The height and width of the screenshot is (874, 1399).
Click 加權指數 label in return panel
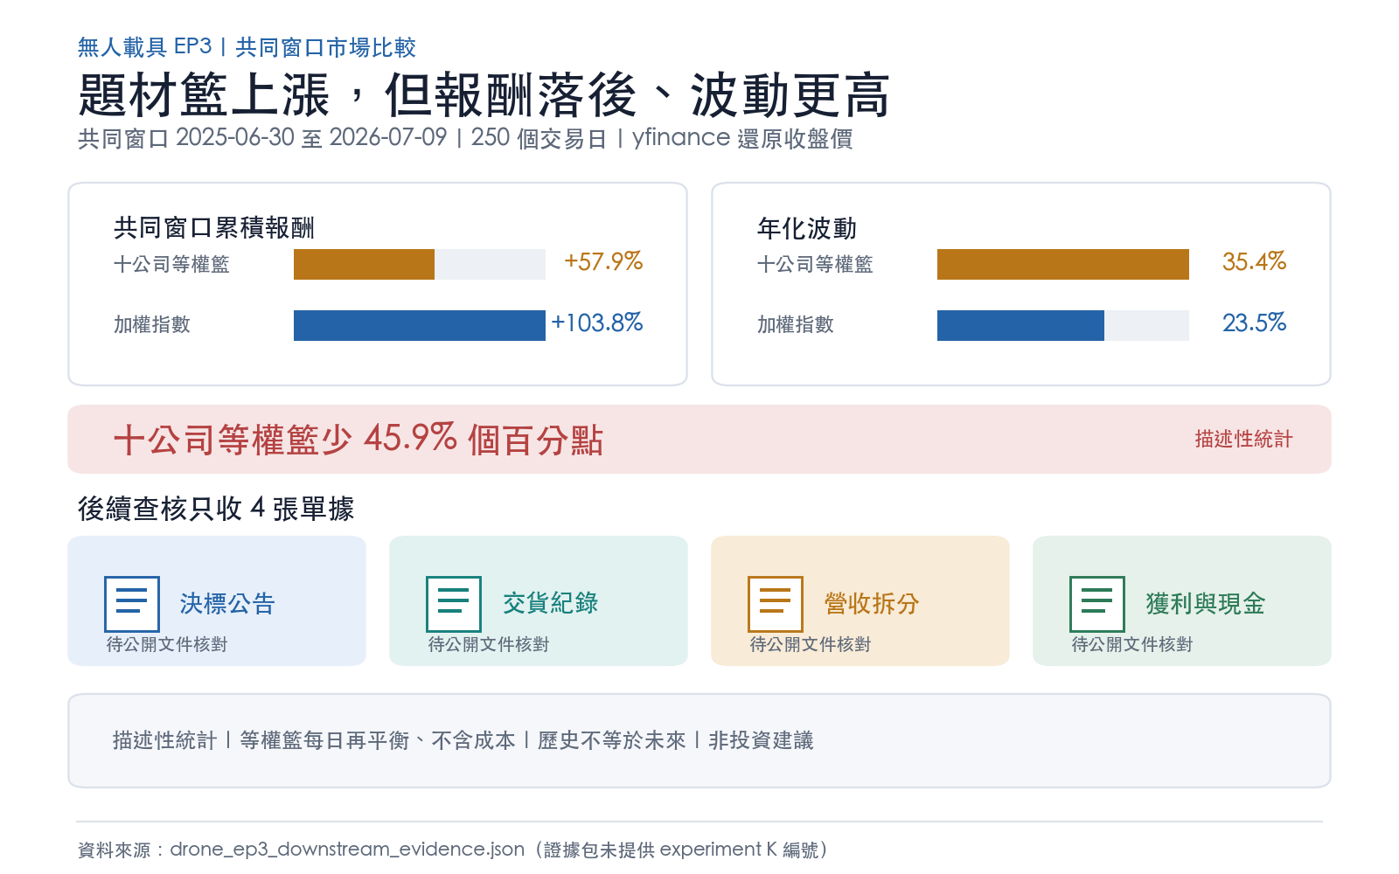[152, 324]
